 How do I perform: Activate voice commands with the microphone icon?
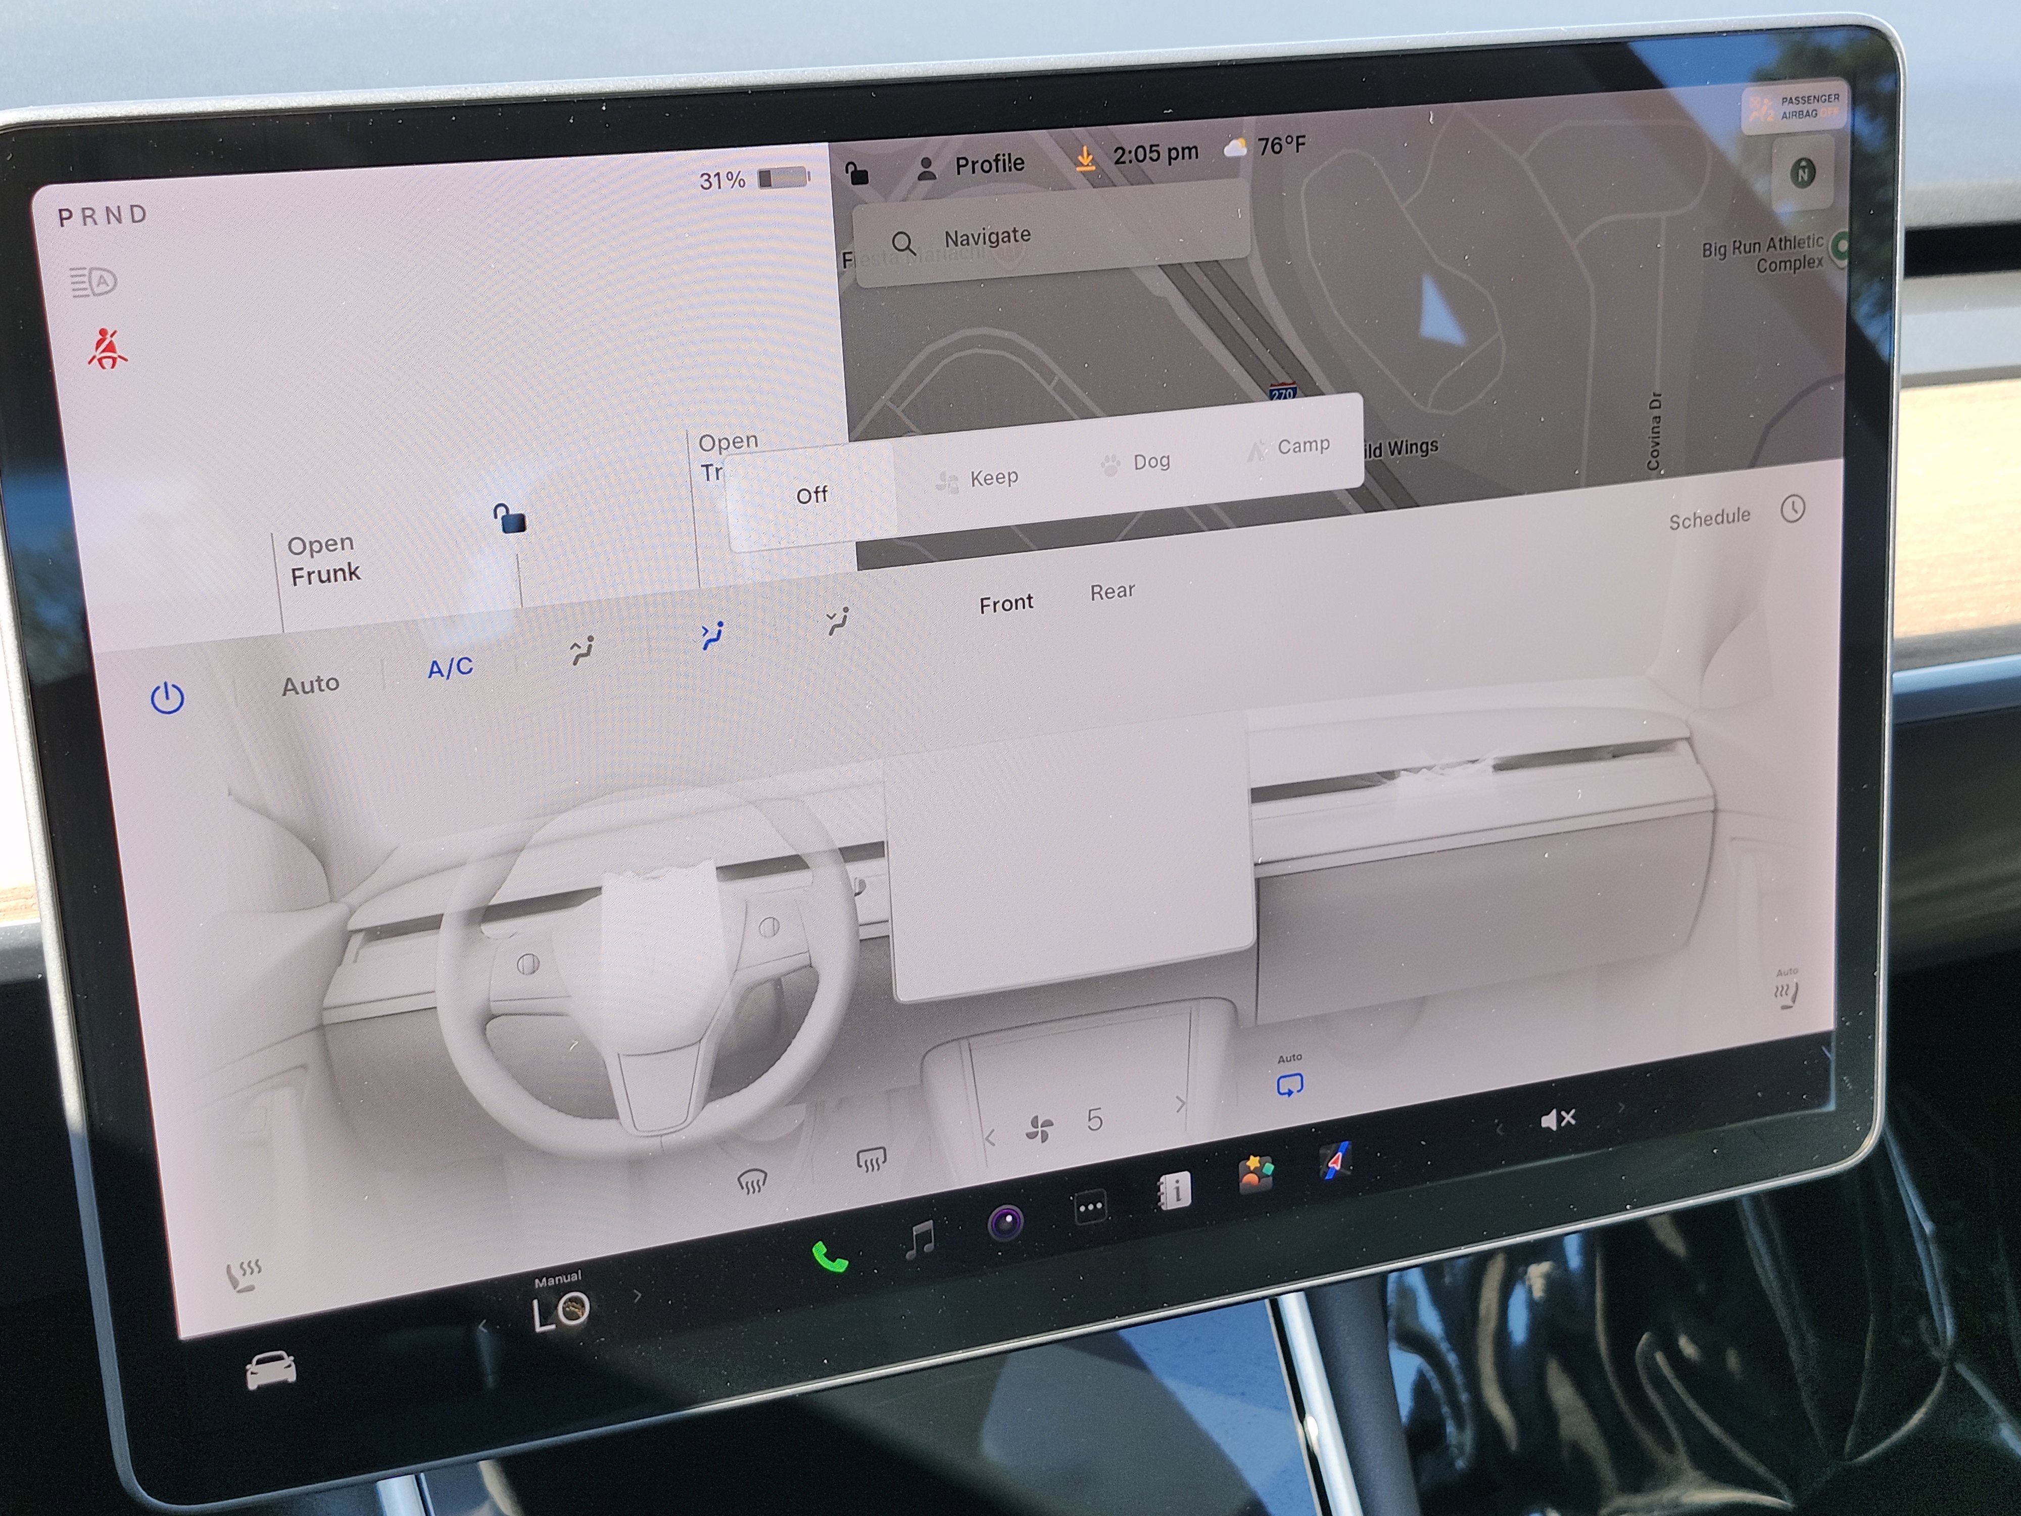tap(1005, 1223)
